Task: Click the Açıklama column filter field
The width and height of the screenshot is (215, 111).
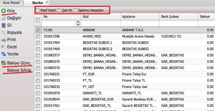Action: click(x=140, y=23)
